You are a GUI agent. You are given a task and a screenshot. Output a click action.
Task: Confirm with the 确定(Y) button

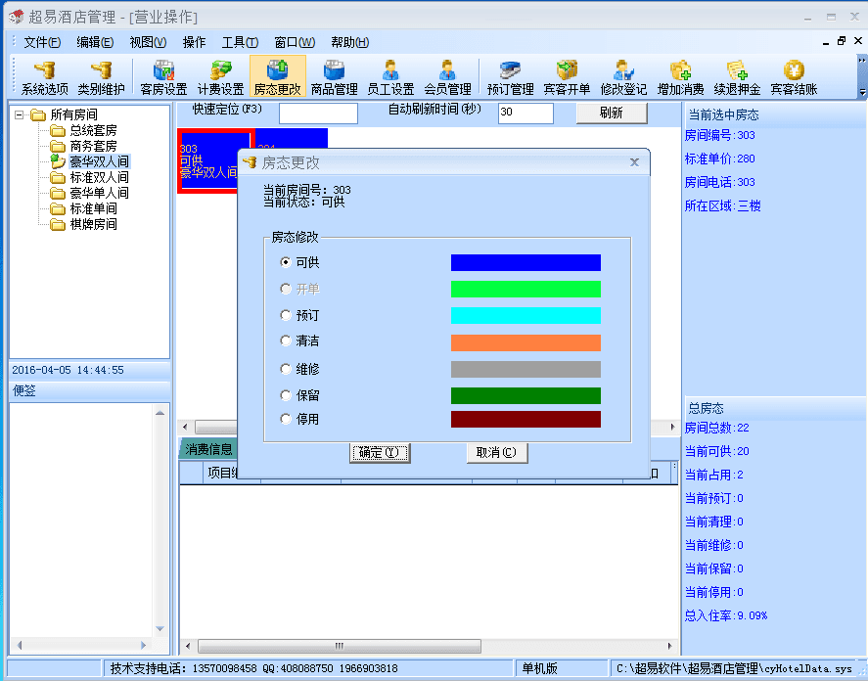(x=380, y=453)
